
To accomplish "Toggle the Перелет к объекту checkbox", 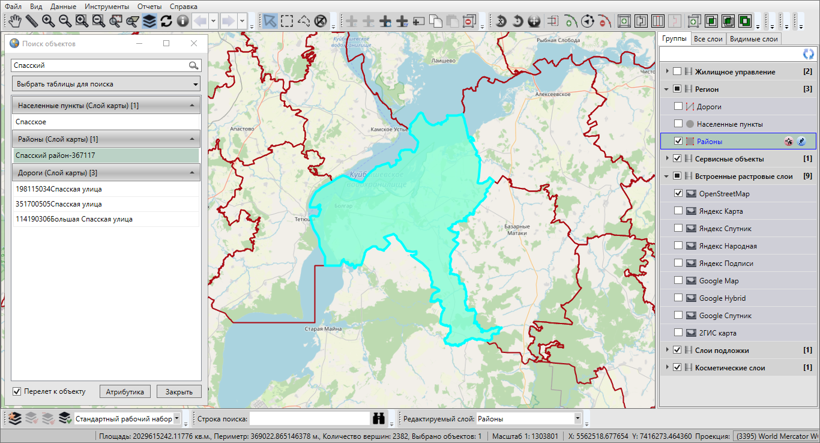I will (17, 391).
